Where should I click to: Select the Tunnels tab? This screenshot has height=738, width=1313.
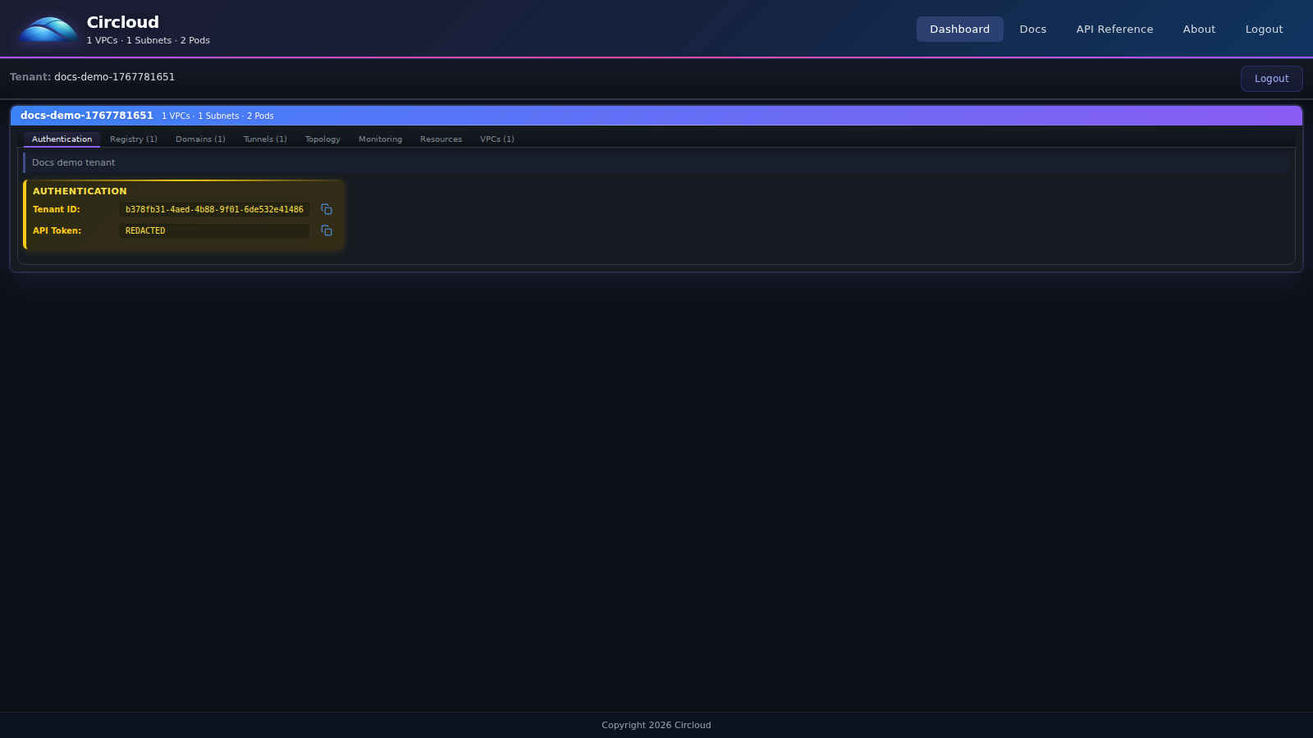point(264,139)
